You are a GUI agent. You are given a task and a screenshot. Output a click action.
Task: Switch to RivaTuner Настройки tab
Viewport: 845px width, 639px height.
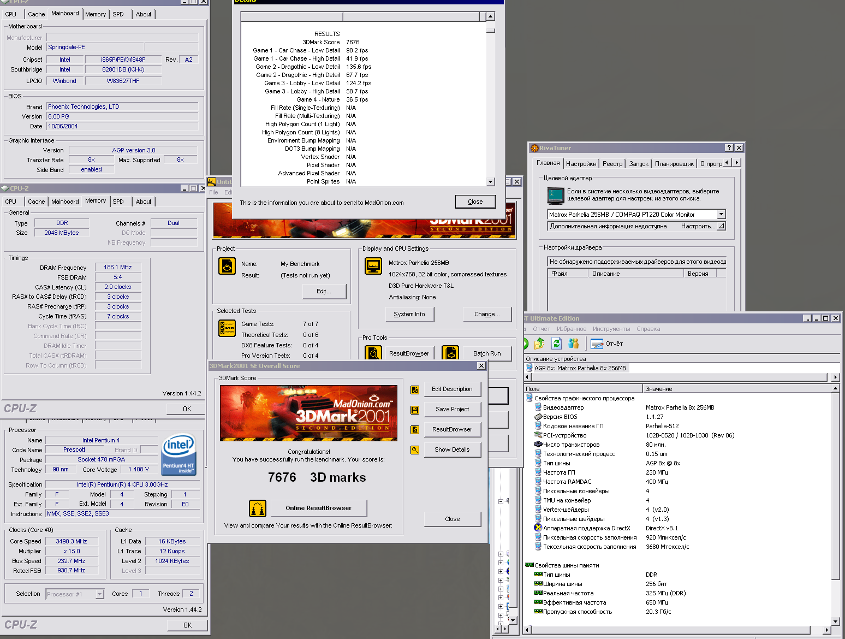tap(581, 164)
